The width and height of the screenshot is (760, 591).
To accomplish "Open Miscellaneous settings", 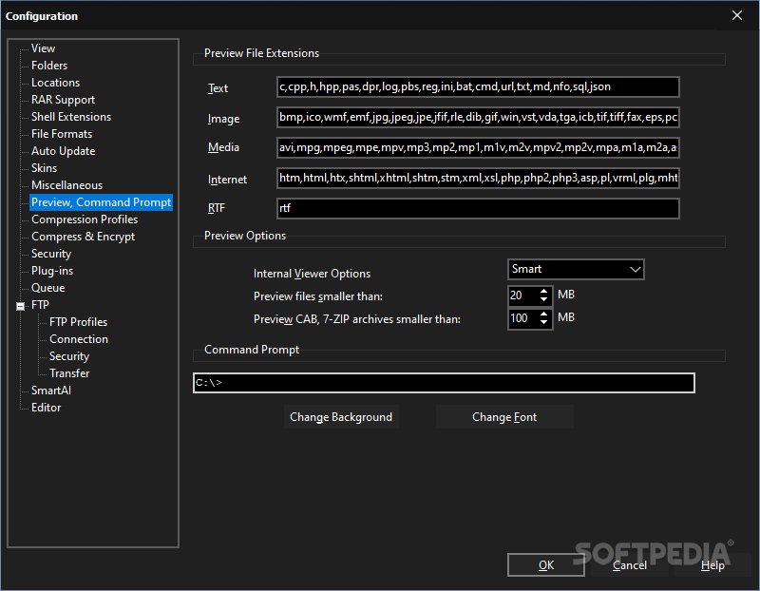I will click(66, 185).
